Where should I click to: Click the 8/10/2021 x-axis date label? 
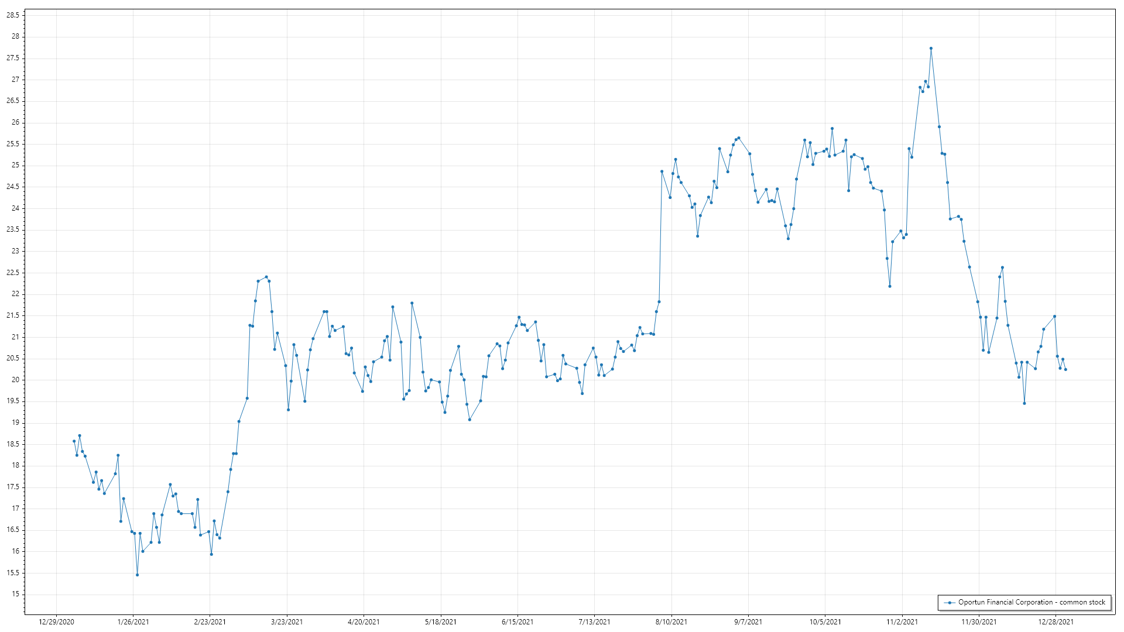(x=671, y=621)
